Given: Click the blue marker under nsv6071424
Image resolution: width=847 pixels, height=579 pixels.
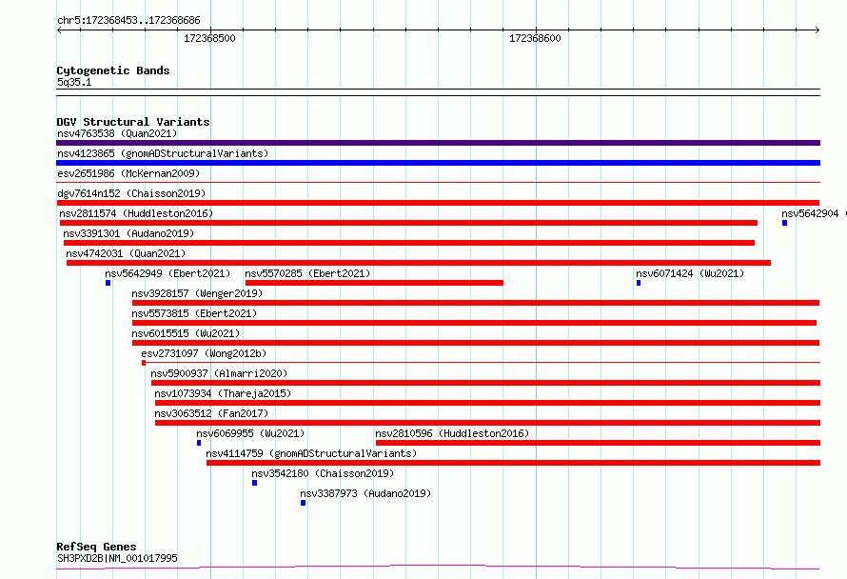Looking at the screenshot, I should (x=639, y=283).
